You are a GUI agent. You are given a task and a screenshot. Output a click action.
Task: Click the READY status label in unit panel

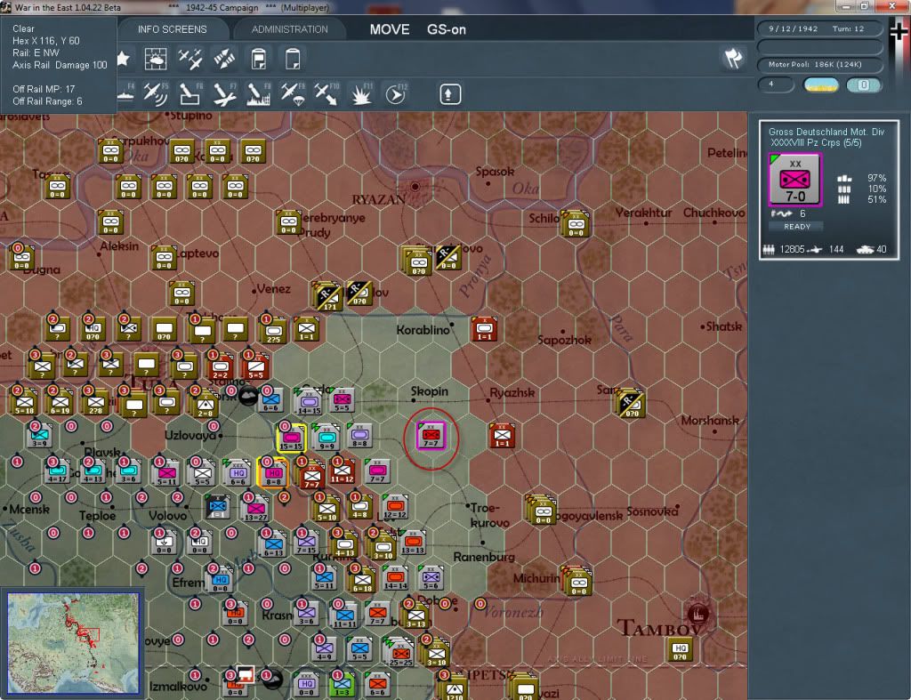point(797,227)
